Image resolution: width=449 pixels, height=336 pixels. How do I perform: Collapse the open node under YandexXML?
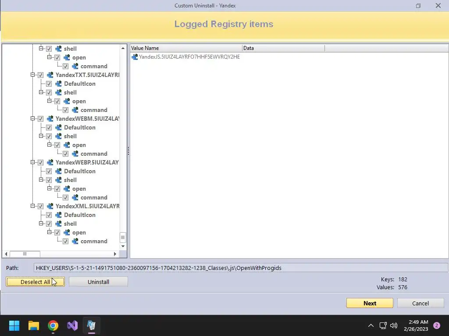49,232
